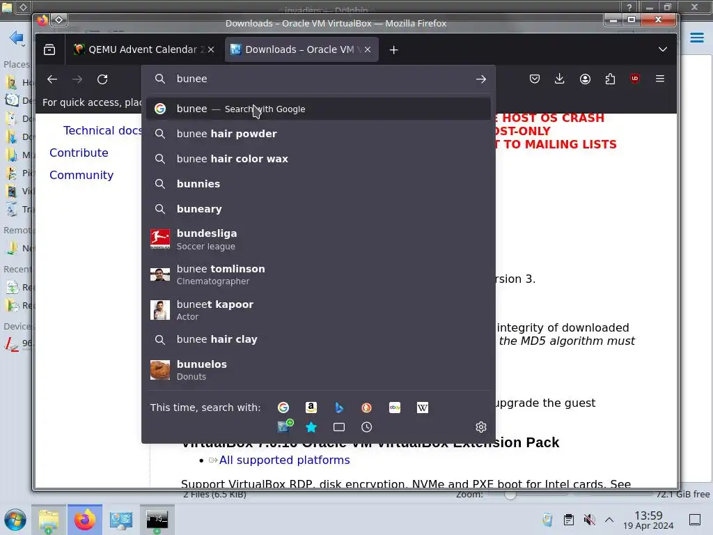Close the QEMU Advent Calendar tab
This screenshot has width=713, height=535.
click(x=211, y=49)
